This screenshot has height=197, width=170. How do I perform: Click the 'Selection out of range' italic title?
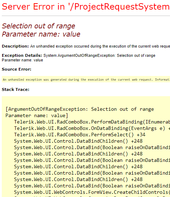pyautogui.click(x=38, y=26)
